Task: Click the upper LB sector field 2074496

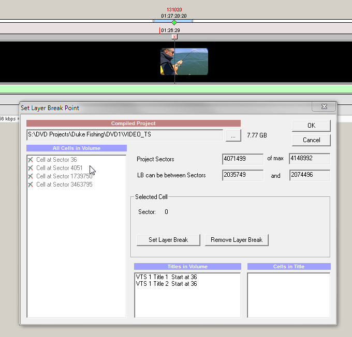Action: point(310,175)
